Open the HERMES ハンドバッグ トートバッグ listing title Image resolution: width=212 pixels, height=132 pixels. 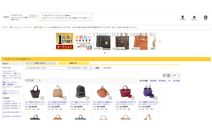pos(35,103)
